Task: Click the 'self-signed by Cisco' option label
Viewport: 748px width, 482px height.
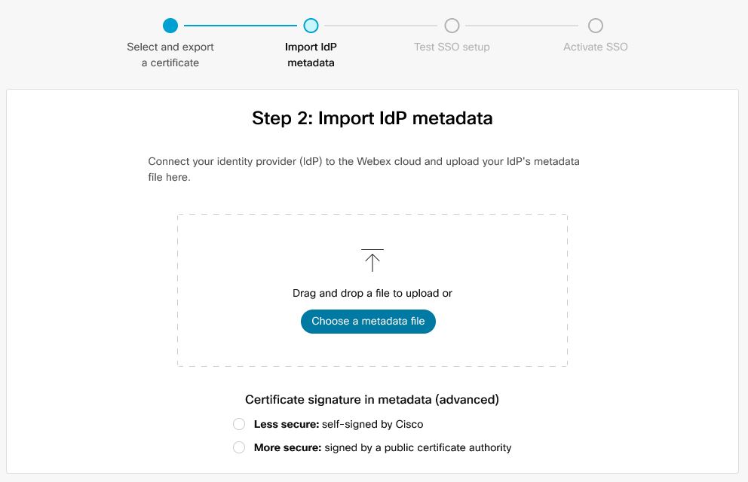Action: pos(372,424)
